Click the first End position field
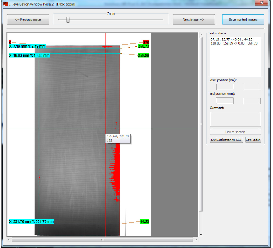The height and width of the screenshot is (248, 273). tap(222, 101)
